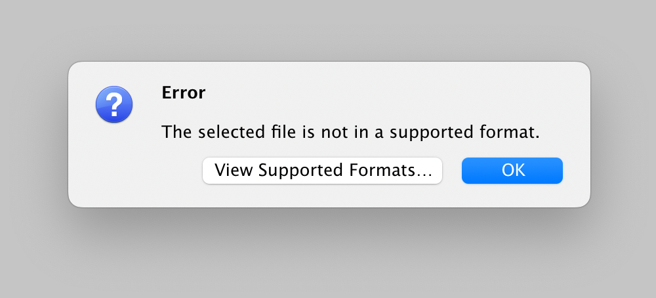
Task: Click the empty dialog area below the icon
Action: coord(114,167)
